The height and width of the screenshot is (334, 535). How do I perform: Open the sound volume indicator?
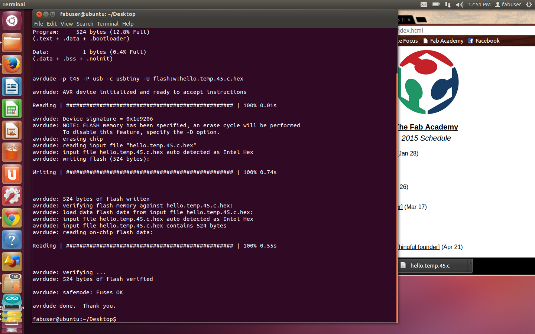click(460, 4)
